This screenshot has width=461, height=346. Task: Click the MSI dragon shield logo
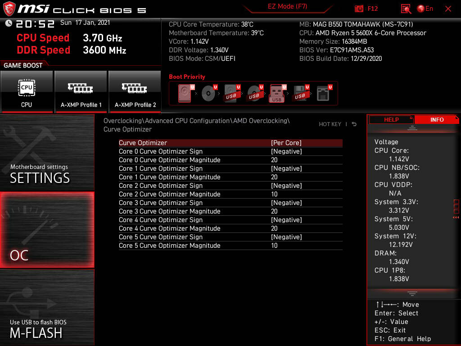[x=9, y=9]
